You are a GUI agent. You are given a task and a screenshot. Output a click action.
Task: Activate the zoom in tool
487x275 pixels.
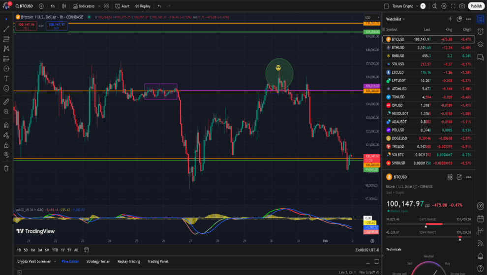pyautogui.click(x=6, y=111)
